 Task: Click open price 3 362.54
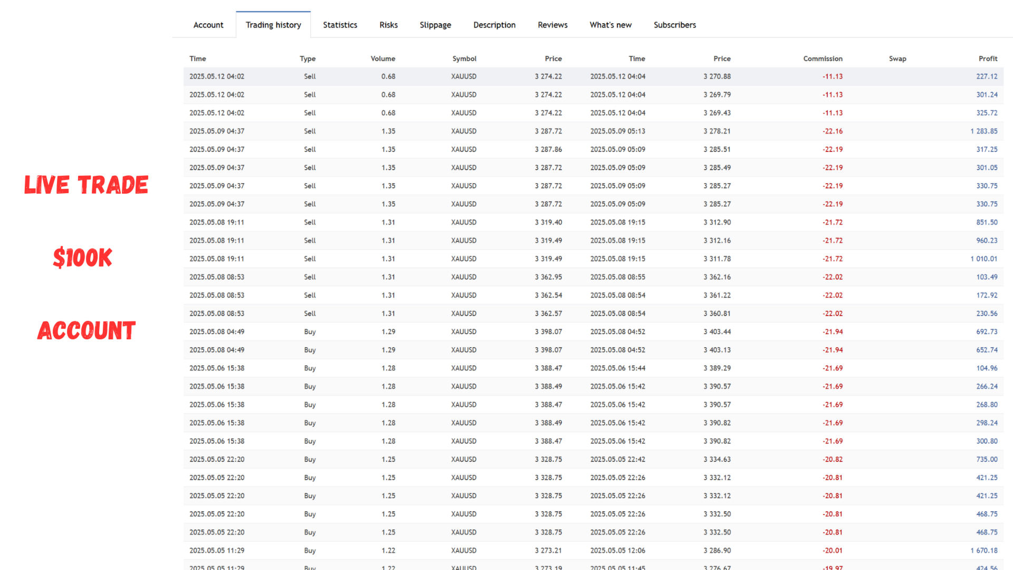(548, 296)
